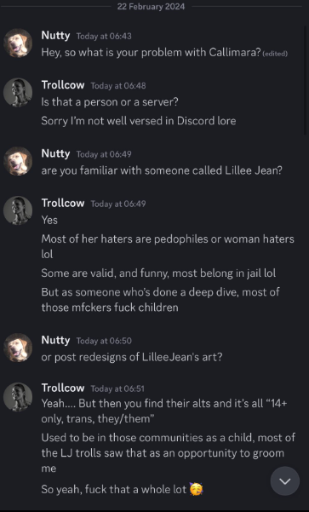Click the (edited) tag on first message
The width and height of the screenshot is (309, 512).
275,54
